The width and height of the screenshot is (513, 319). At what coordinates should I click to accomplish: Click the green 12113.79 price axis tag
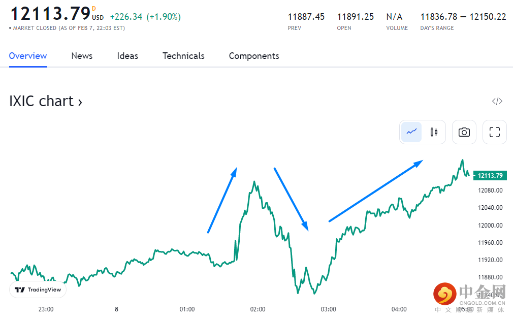coord(490,176)
